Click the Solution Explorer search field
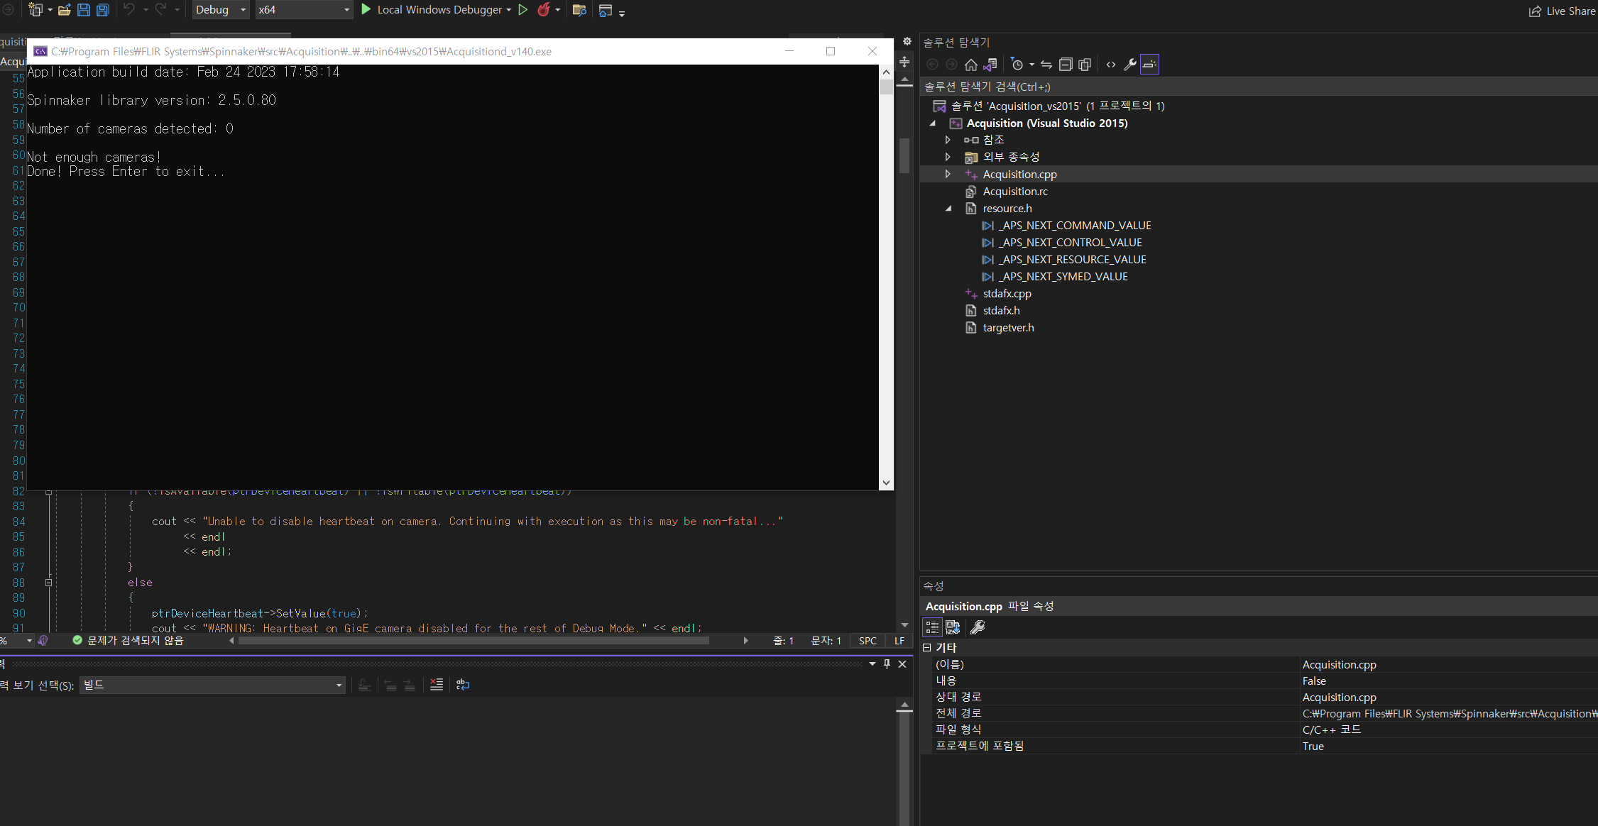Viewport: 1598px width, 826px height. (x=1258, y=87)
